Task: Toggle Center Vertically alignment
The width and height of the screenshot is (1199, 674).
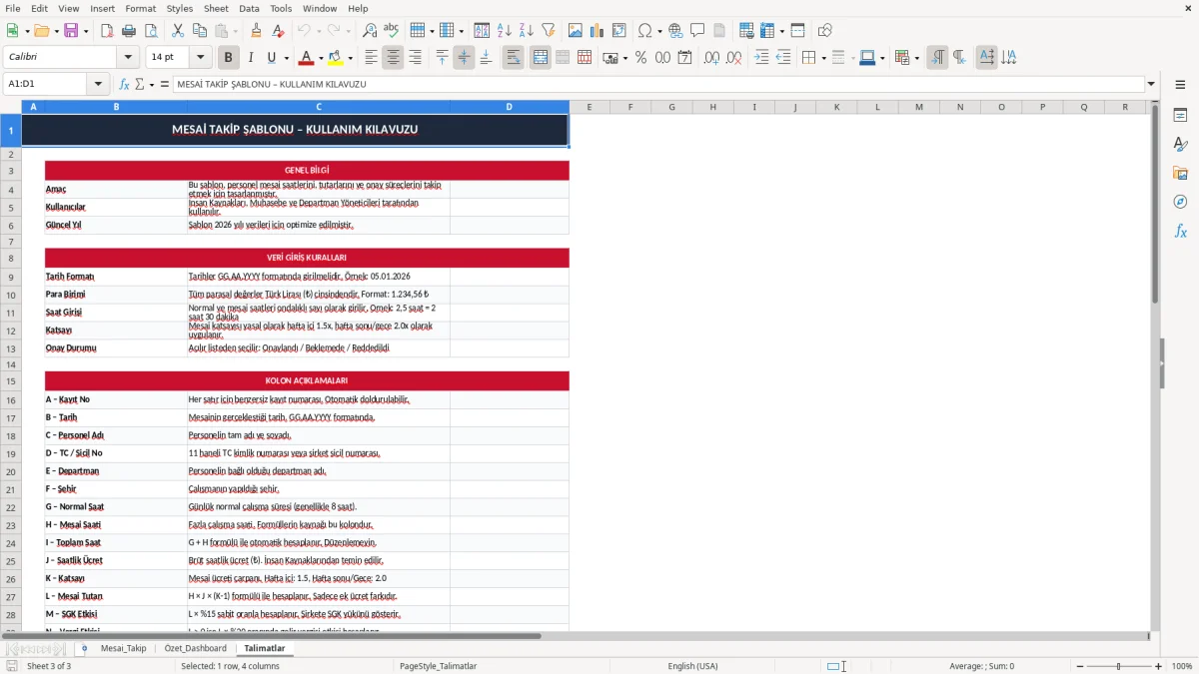Action: (464, 58)
